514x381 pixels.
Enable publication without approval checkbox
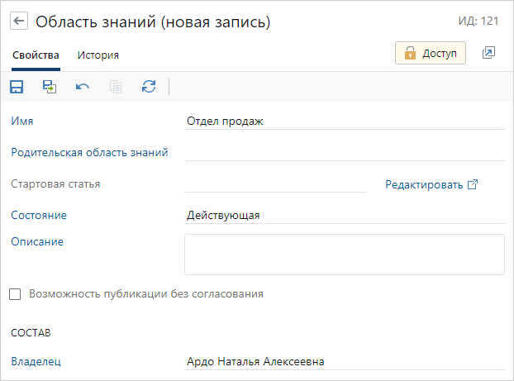[x=15, y=293]
